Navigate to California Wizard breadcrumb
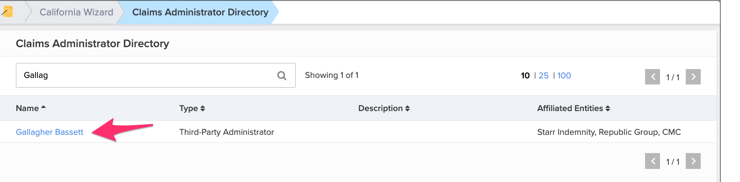 tap(76, 12)
